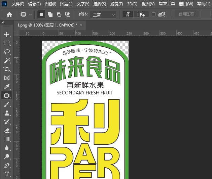Select the Eyedropper tool

[x=7, y=87]
